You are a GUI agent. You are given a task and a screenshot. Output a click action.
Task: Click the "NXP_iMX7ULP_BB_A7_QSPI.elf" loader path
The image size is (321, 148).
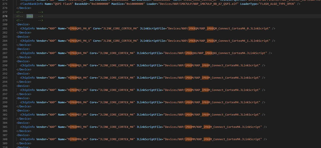click(x=216, y=4)
